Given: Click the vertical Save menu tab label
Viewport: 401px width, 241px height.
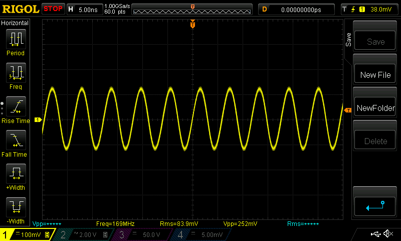Looking at the screenshot, I should (348, 40).
